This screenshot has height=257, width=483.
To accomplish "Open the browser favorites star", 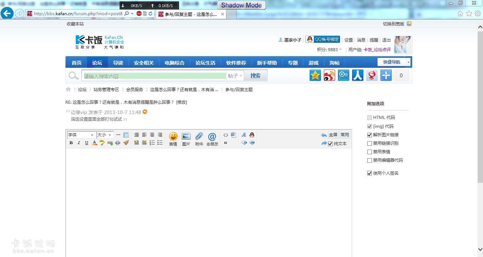I will [x=469, y=13].
